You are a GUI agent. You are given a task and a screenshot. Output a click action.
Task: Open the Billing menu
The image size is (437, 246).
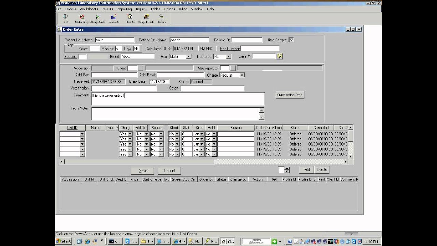click(183, 9)
